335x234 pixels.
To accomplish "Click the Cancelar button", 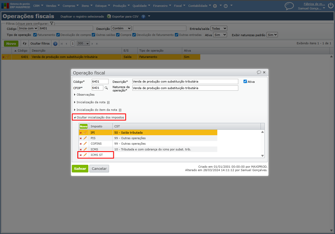I will [99, 169].
